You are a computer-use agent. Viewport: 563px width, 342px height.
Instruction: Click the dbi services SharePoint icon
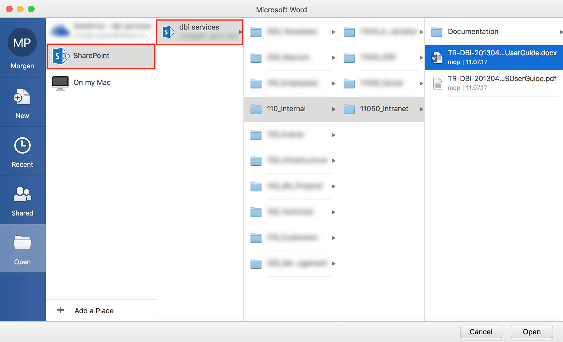(168, 32)
